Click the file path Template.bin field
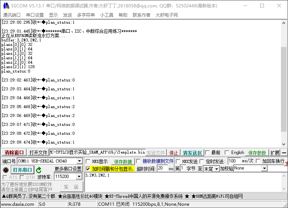 coord(97,152)
